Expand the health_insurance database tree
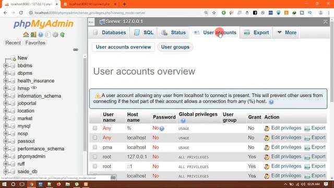Screen dimensions: 334x188 6,80
